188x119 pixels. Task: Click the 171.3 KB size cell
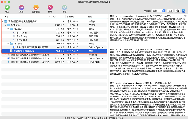point(60,29)
